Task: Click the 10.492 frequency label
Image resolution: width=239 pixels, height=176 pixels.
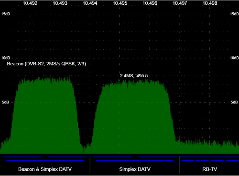Action: [30, 3]
